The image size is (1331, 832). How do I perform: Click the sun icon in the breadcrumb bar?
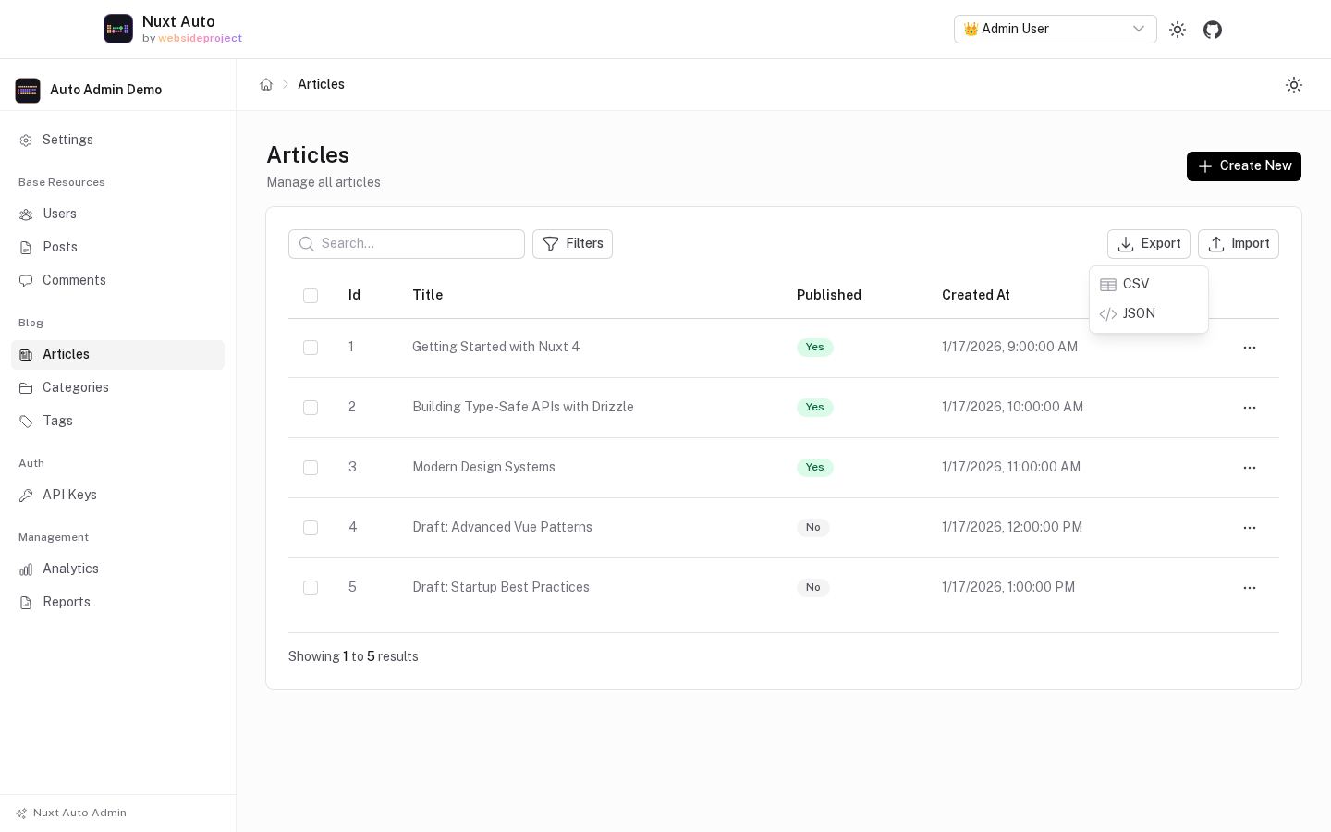1294,85
